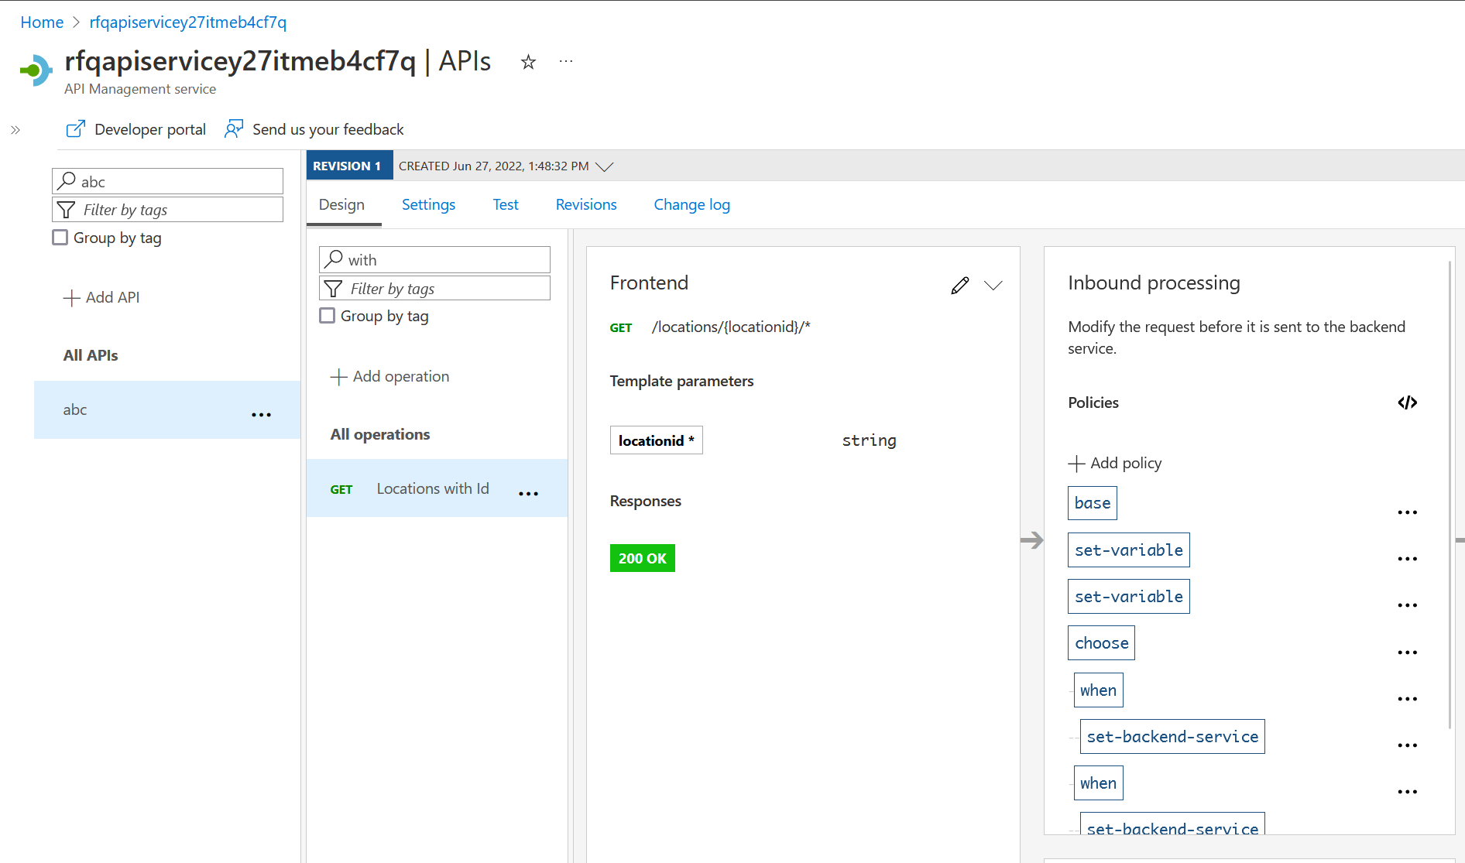Edit the Frontend using the pencil icon
The height and width of the screenshot is (863, 1465).
point(959,286)
